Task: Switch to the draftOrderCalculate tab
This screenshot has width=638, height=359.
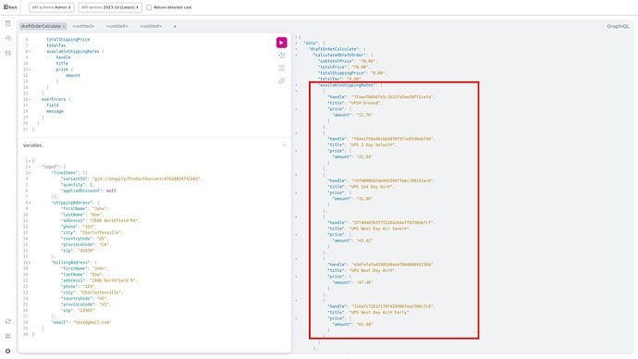Action: point(41,26)
